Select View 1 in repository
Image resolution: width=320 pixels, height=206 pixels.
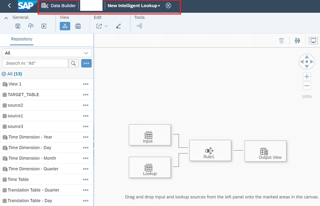(47, 84)
